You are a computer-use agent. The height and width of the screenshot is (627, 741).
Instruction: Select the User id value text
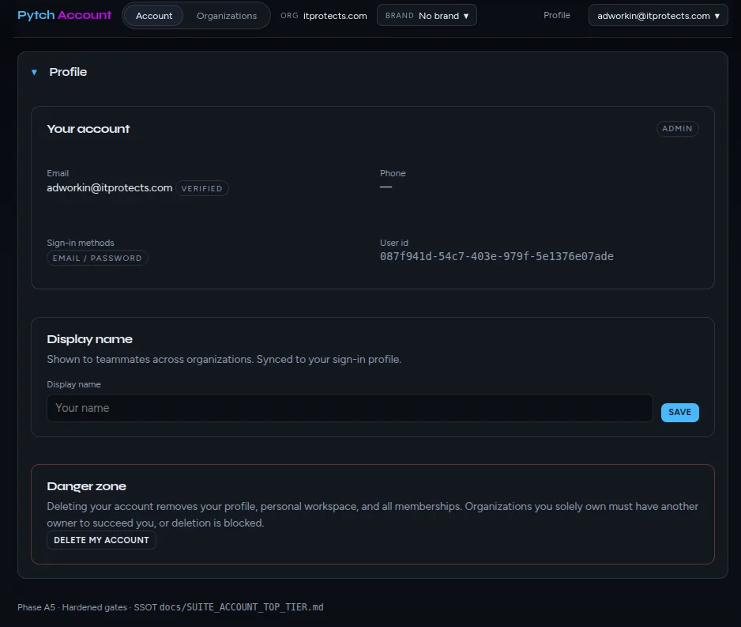coord(497,256)
